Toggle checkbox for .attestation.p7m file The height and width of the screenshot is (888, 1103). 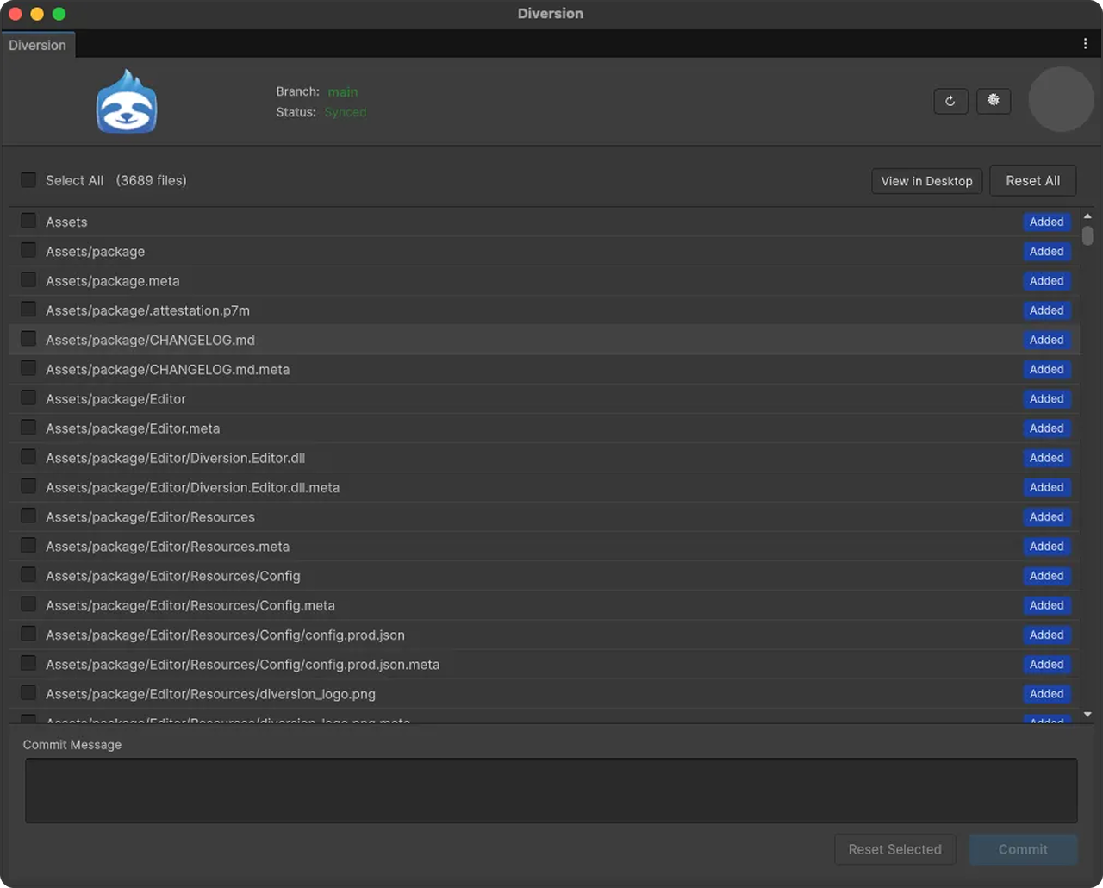[x=28, y=309]
